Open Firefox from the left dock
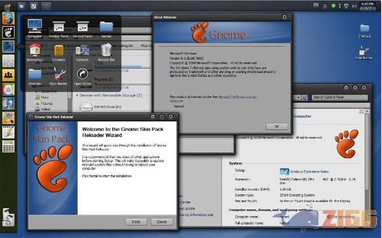The image size is (382, 238). coord(8,18)
